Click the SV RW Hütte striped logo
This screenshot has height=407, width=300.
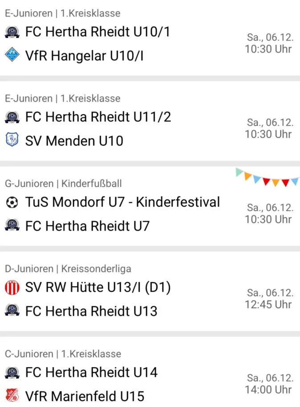coord(12,288)
